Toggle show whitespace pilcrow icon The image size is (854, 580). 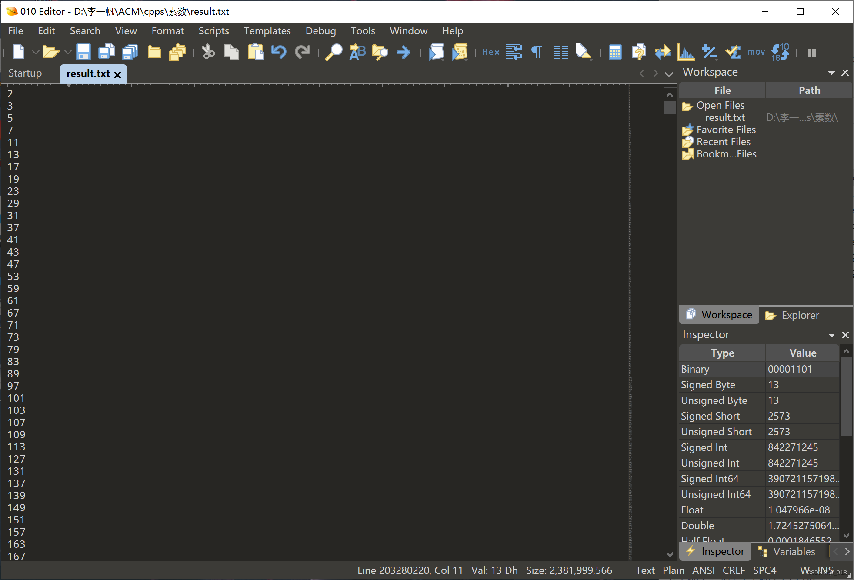537,52
